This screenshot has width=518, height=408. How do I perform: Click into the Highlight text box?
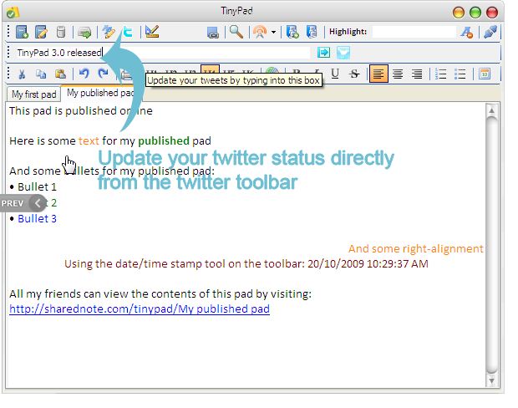414,32
